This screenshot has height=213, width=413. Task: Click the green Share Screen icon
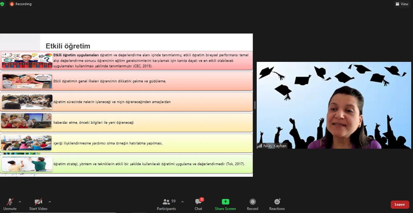coord(225,202)
